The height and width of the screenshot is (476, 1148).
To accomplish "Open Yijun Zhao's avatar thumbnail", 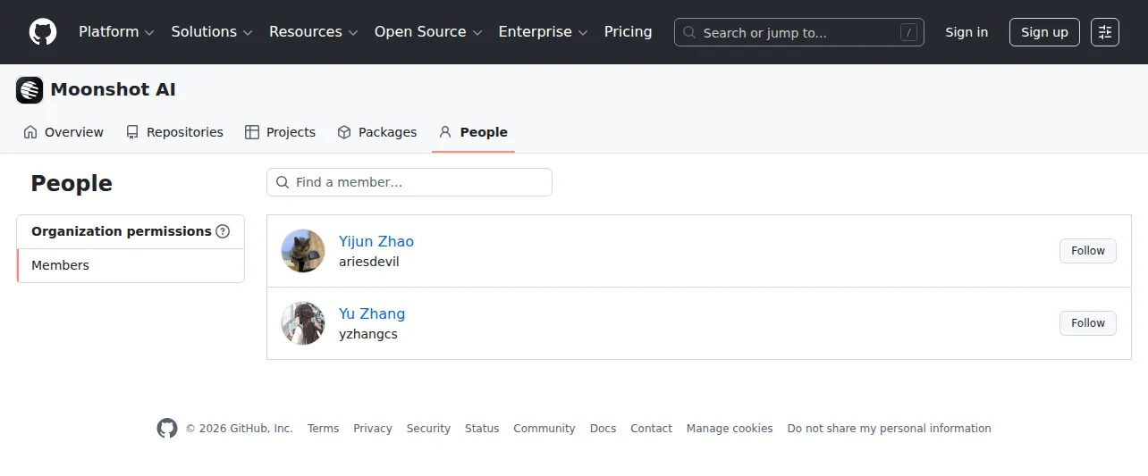I will (x=303, y=251).
